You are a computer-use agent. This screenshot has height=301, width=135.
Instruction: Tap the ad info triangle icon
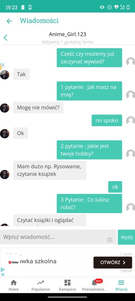3,270
